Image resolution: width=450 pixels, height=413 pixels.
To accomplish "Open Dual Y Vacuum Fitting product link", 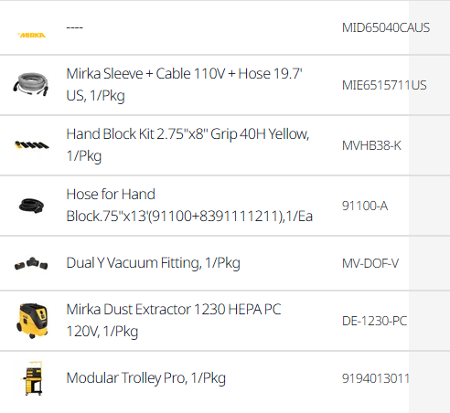I will 153,263.
